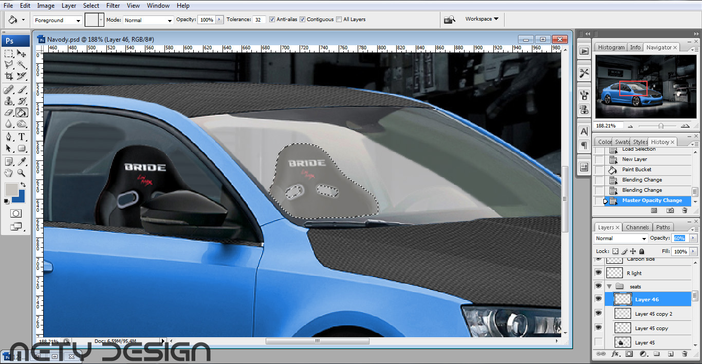Screen dimensions: 702x364
Task: Switch to the Channels tab
Action: coord(637,227)
